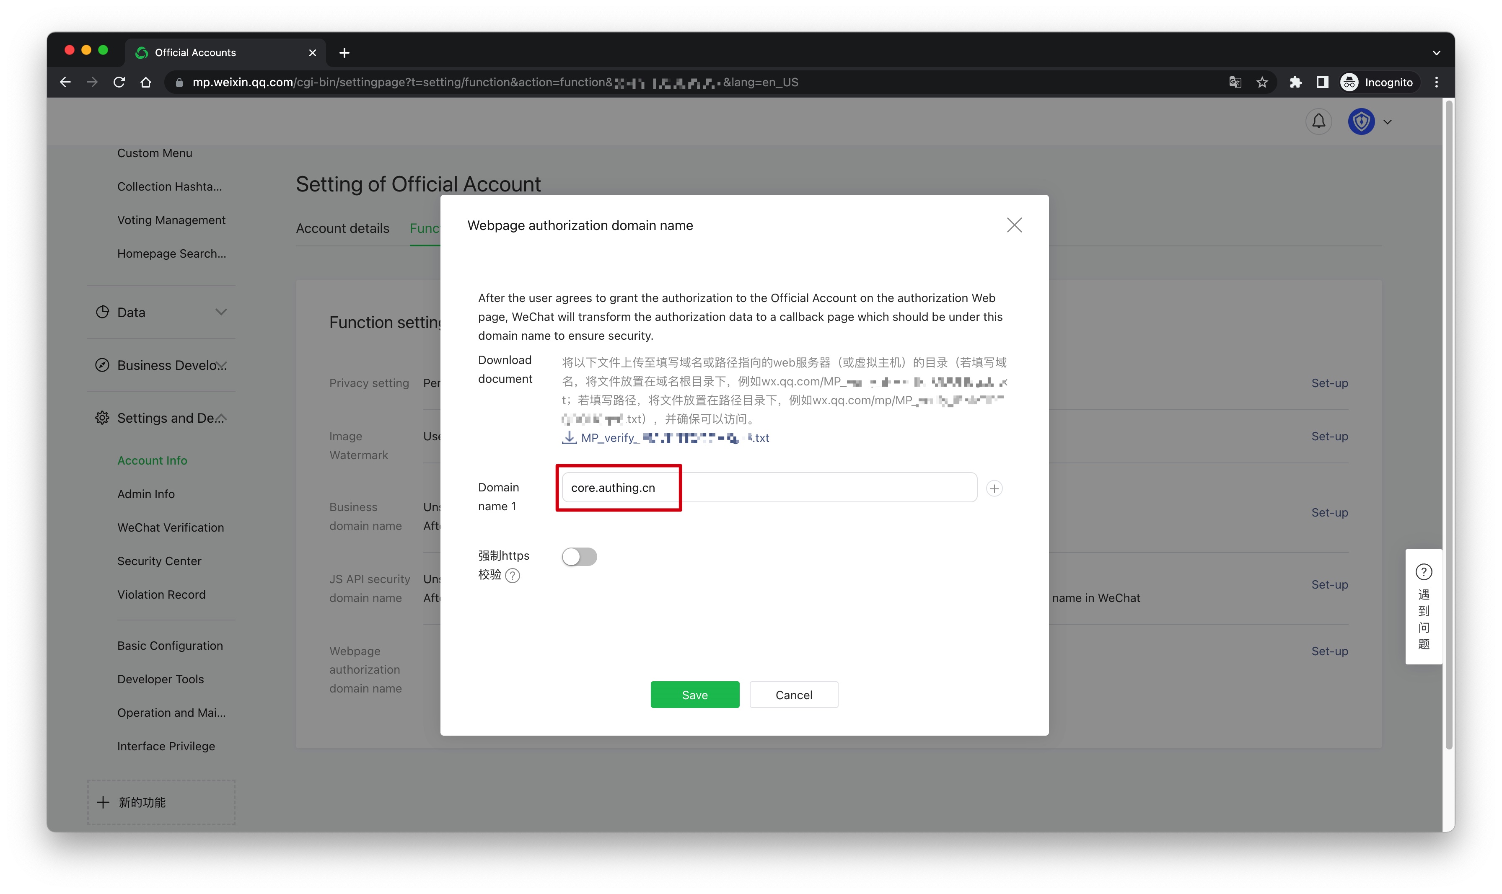The height and width of the screenshot is (894, 1502).
Task: Open the account dropdown arrow next to avatar
Action: click(x=1388, y=122)
